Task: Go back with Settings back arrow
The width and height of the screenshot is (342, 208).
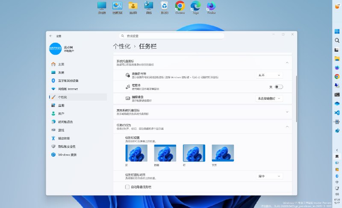Action: pos(51,36)
